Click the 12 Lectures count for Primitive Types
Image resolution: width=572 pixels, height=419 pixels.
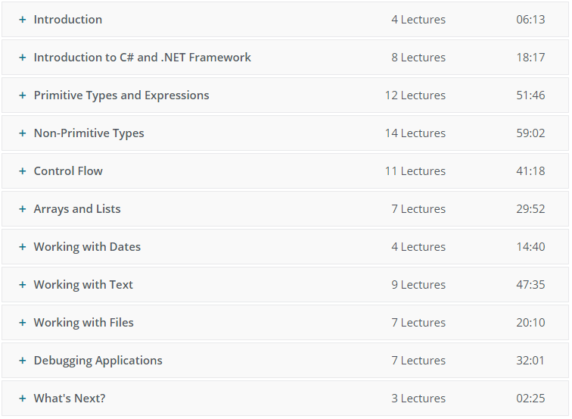(415, 95)
